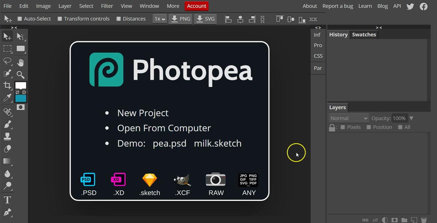The width and height of the screenshot is (437, 223).
Task: Open the Filter menu
Action: pos(107,6)
